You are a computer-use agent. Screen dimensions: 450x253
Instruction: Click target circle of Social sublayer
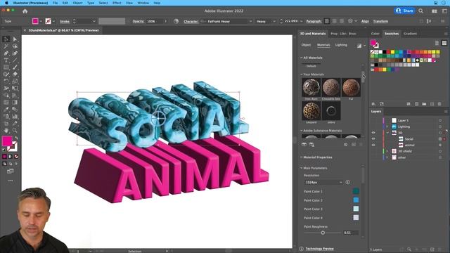pos(440,139)
